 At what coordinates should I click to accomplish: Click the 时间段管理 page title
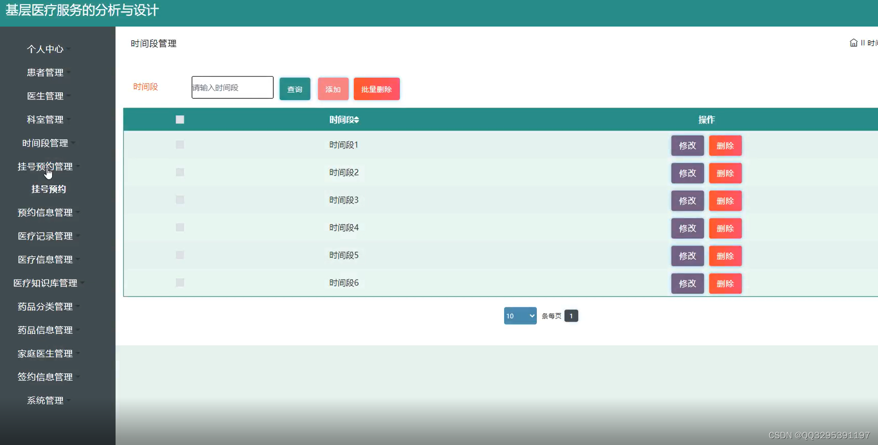pyautogui.click(x=153, y=43)
